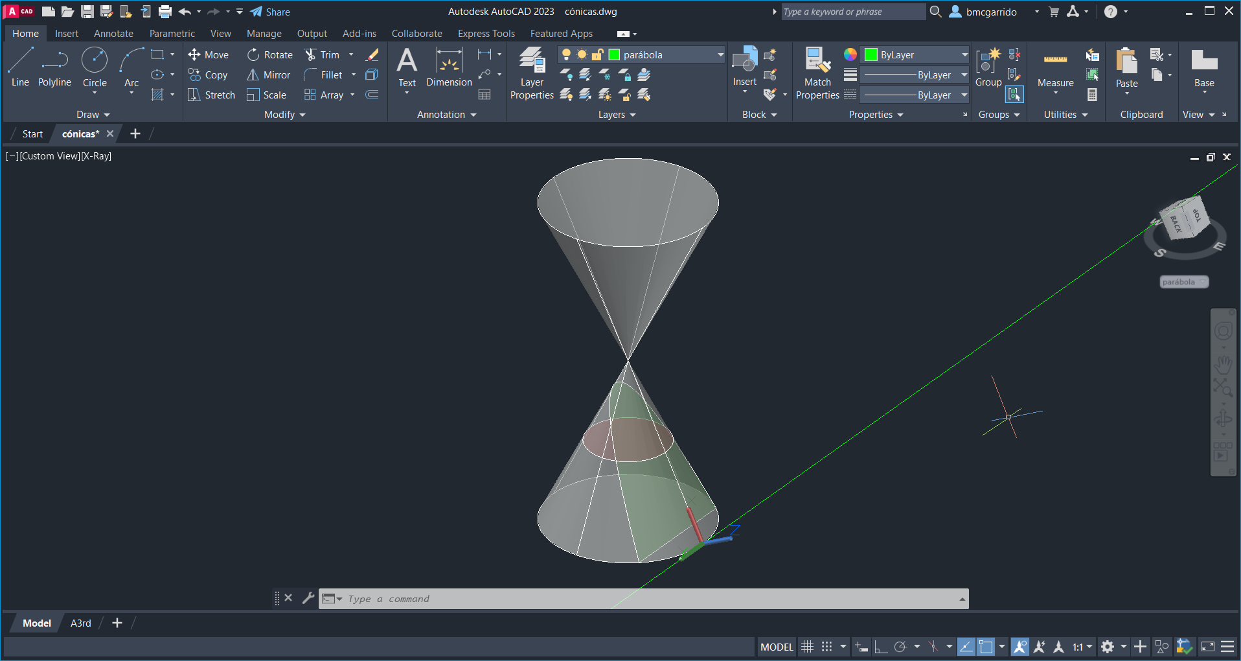The image size is (1241, 661).
Task: Toggle Ortho mode in status bar
Action: pyautogui.click(x=880, y=647)
